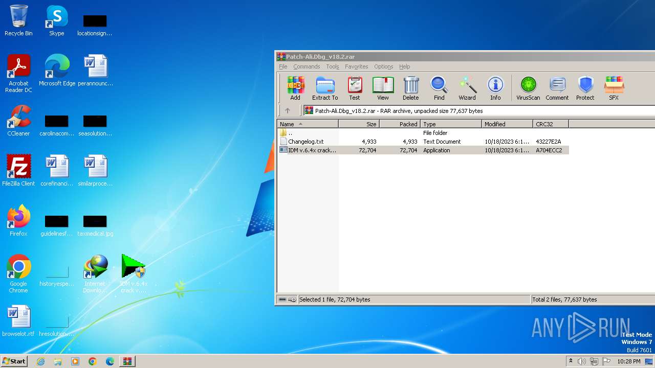
Task: Select Internet Download Manager desktop shortcut
Action: (95, 274)
